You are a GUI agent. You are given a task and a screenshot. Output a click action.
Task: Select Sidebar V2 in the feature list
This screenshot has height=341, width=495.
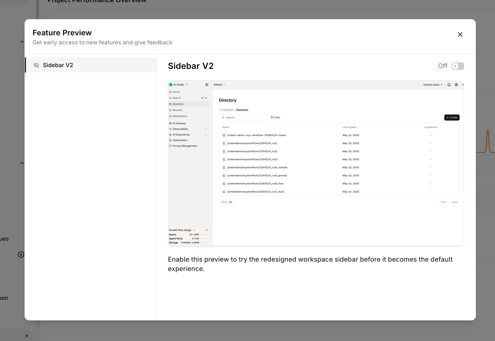click(x=91, y=65)
